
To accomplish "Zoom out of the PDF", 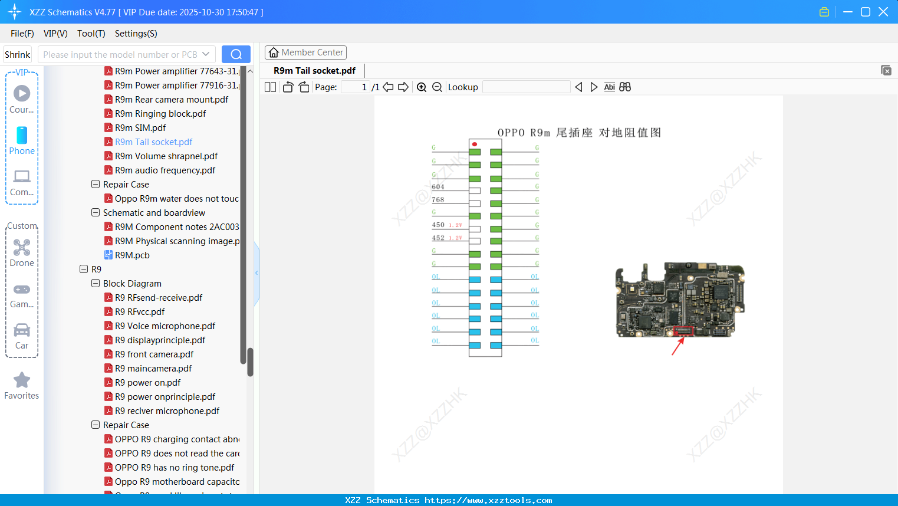I will (437, 87).
